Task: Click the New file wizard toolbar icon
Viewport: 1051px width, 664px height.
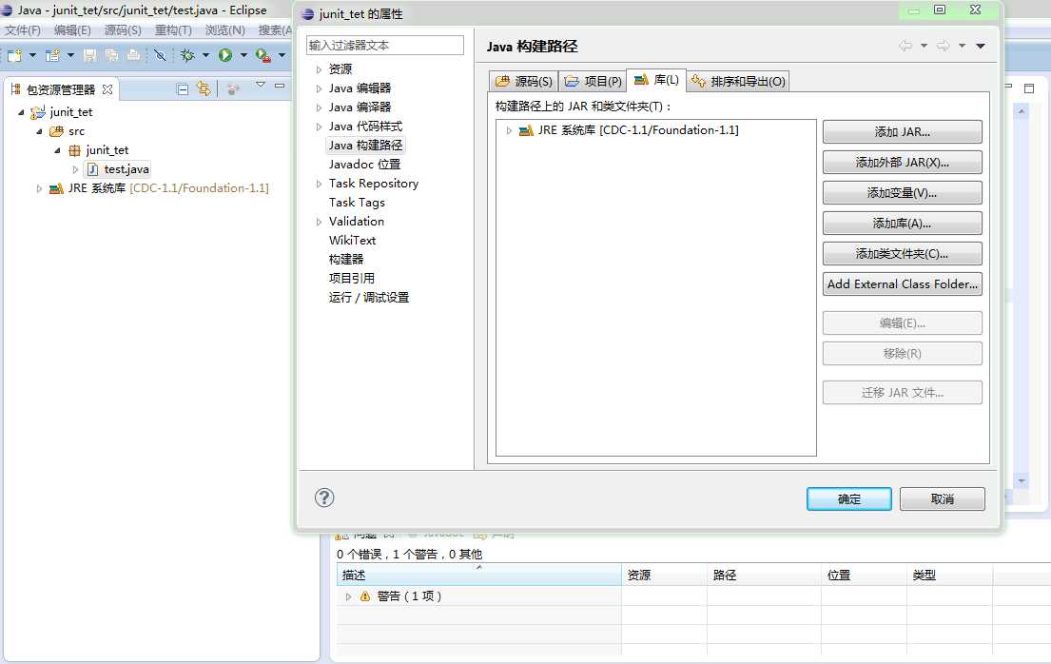Action: 15,55
